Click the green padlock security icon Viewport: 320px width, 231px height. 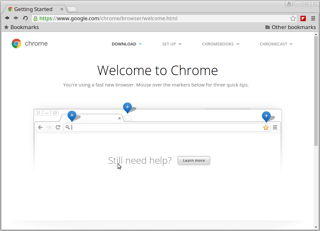point(35,18)
